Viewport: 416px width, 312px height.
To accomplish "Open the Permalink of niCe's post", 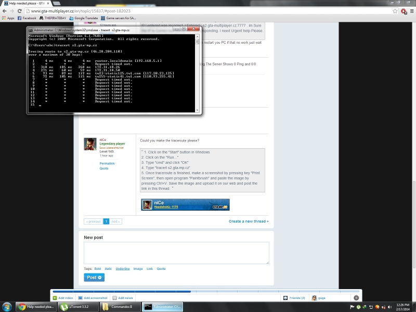I will (x=107, y=163).
